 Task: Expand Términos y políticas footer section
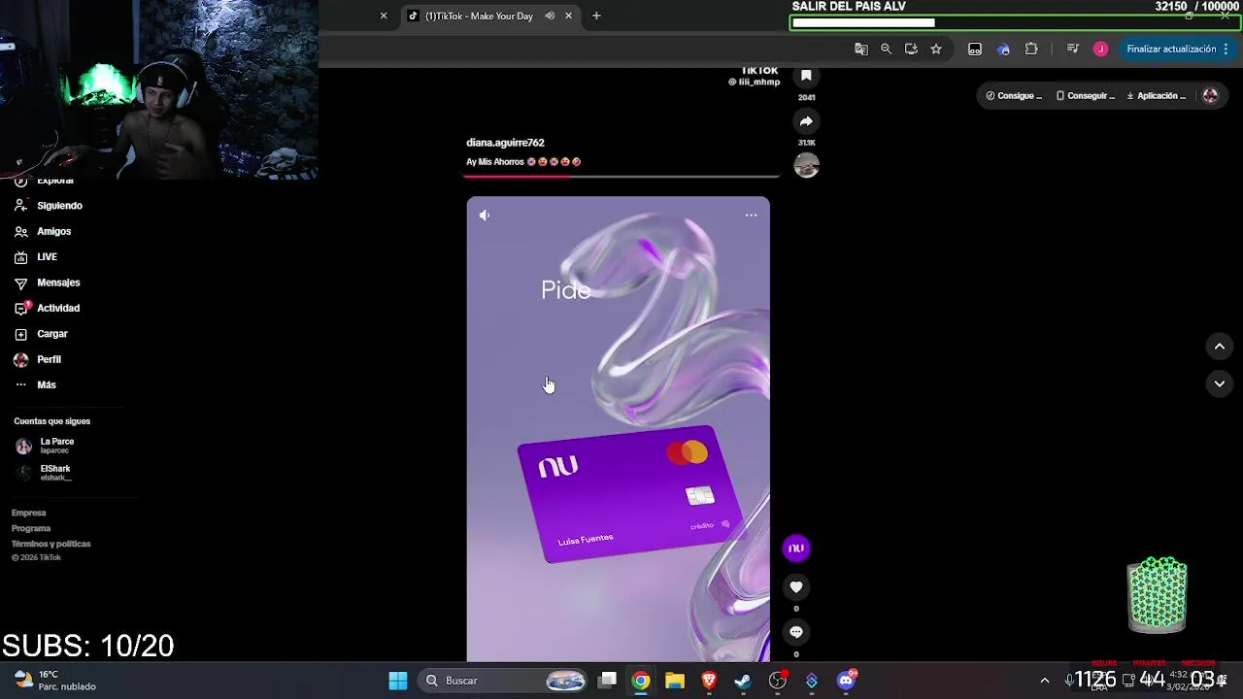(x=51, y=544)
